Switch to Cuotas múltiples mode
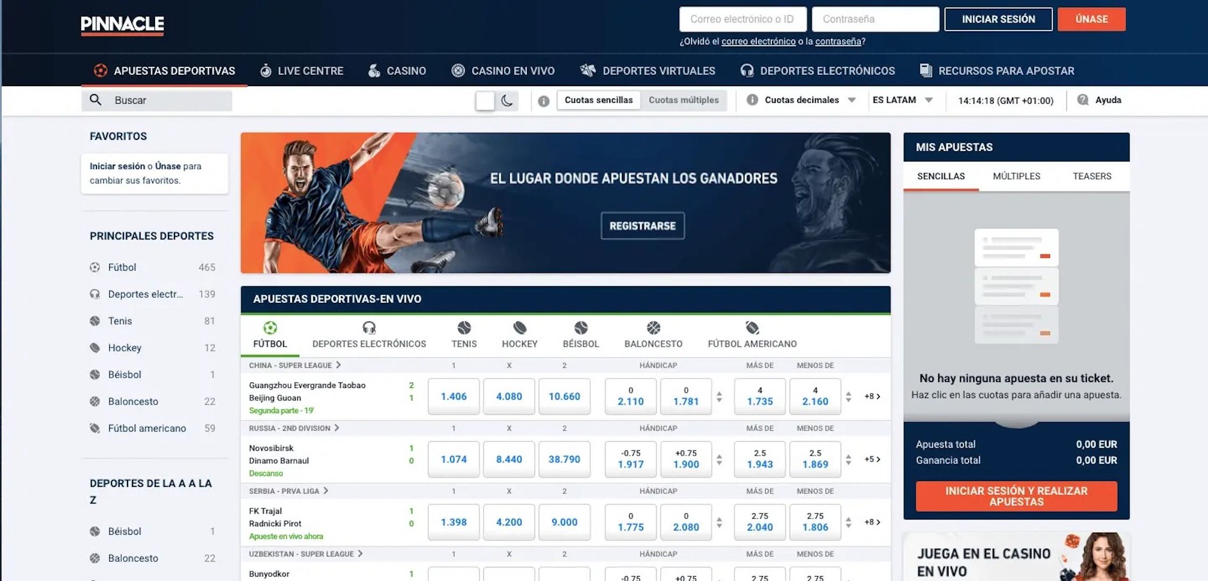Image resolution: width=1208 pixels, height=581 pixels. [683, 100]
